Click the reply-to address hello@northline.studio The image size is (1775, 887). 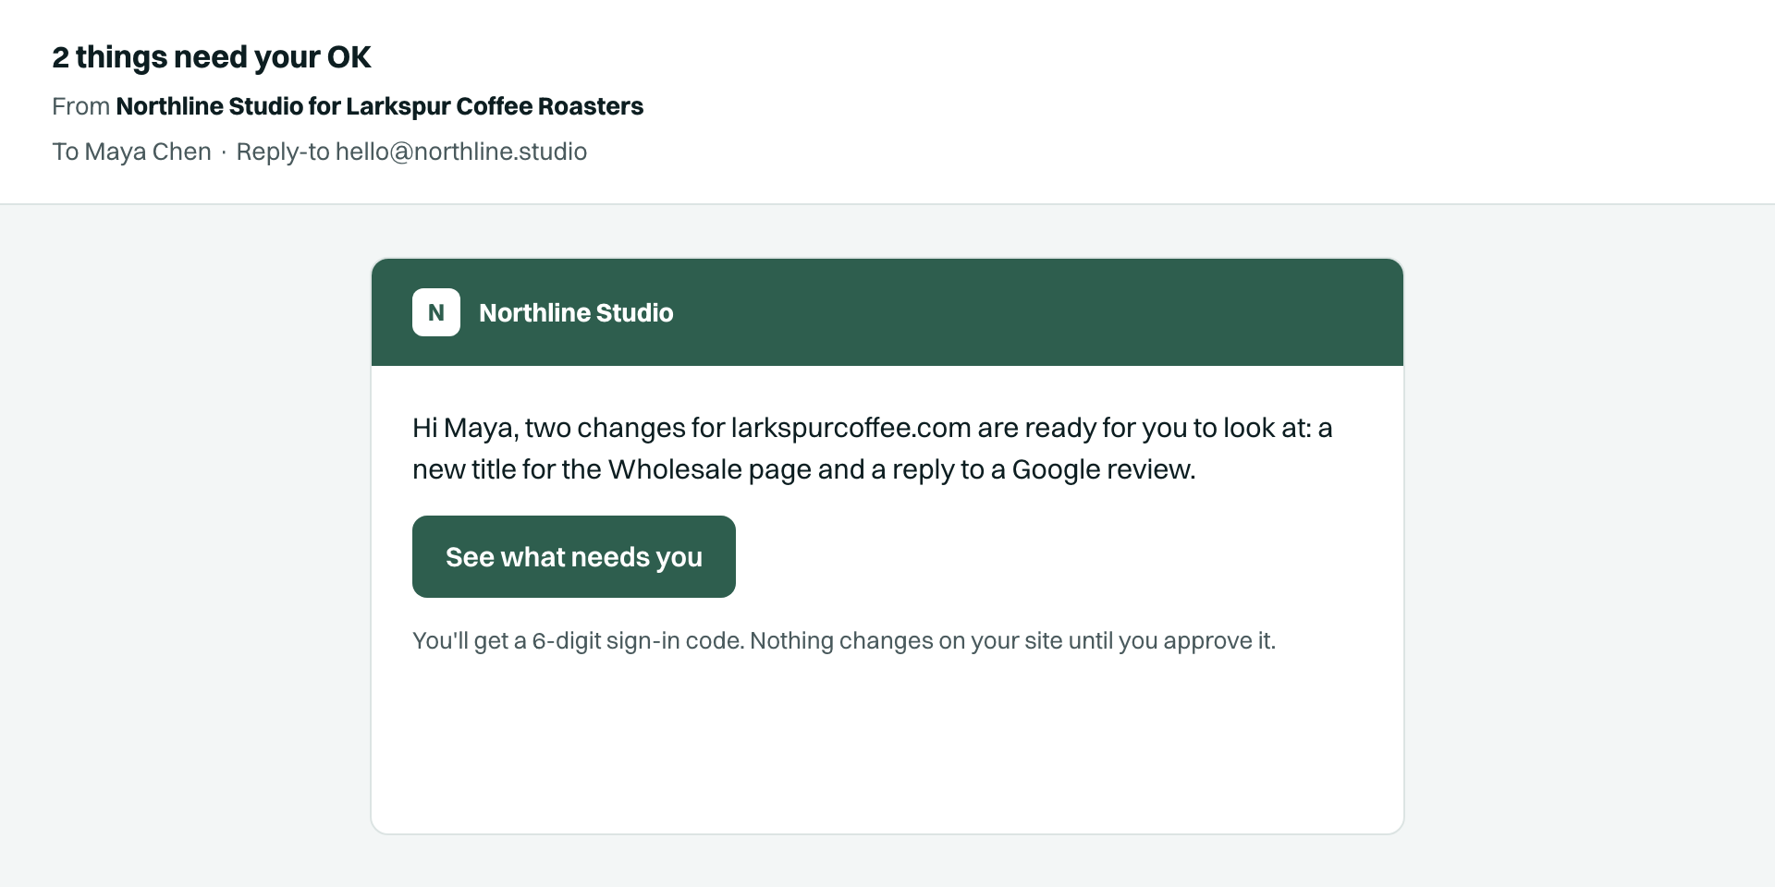[461, 152]
